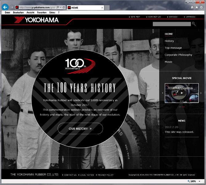Click the y-yokohama.com URL address field
206x185 pixels.
pos(37,7)
